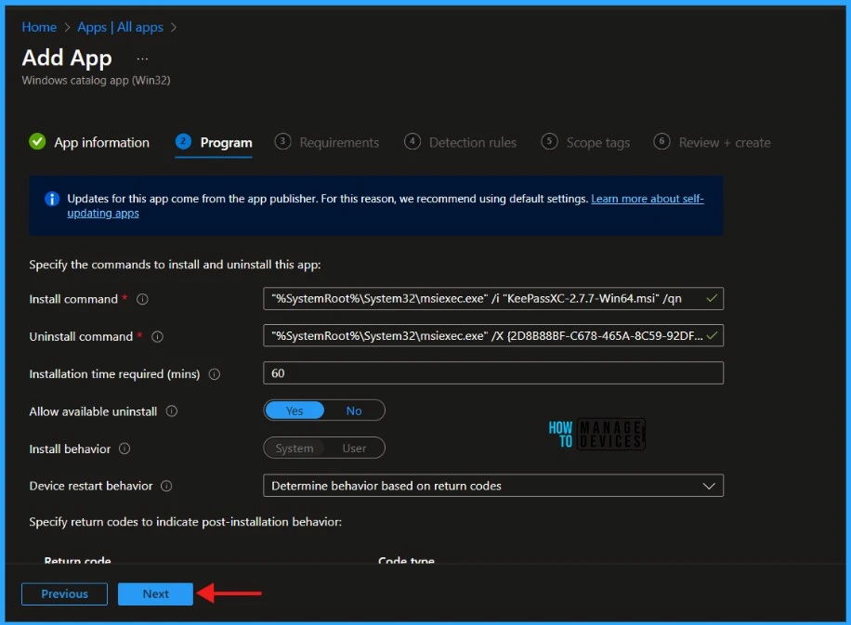Click the Install command input field

pos(493,298)
